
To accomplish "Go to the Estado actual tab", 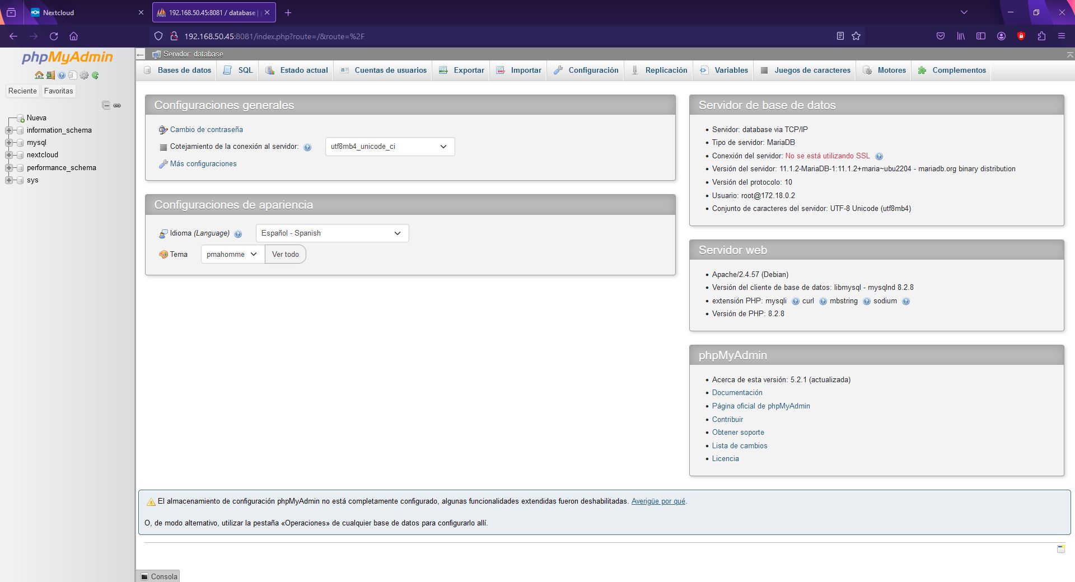I will [x=297, y=71].
